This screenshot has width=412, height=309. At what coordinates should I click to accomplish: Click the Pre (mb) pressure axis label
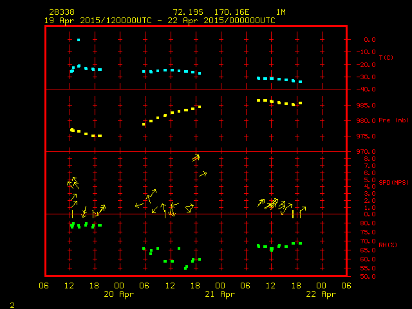coord(393,120)
